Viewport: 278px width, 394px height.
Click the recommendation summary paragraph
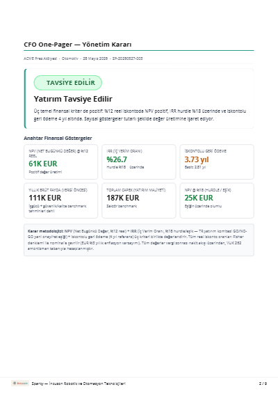(140, 115)
